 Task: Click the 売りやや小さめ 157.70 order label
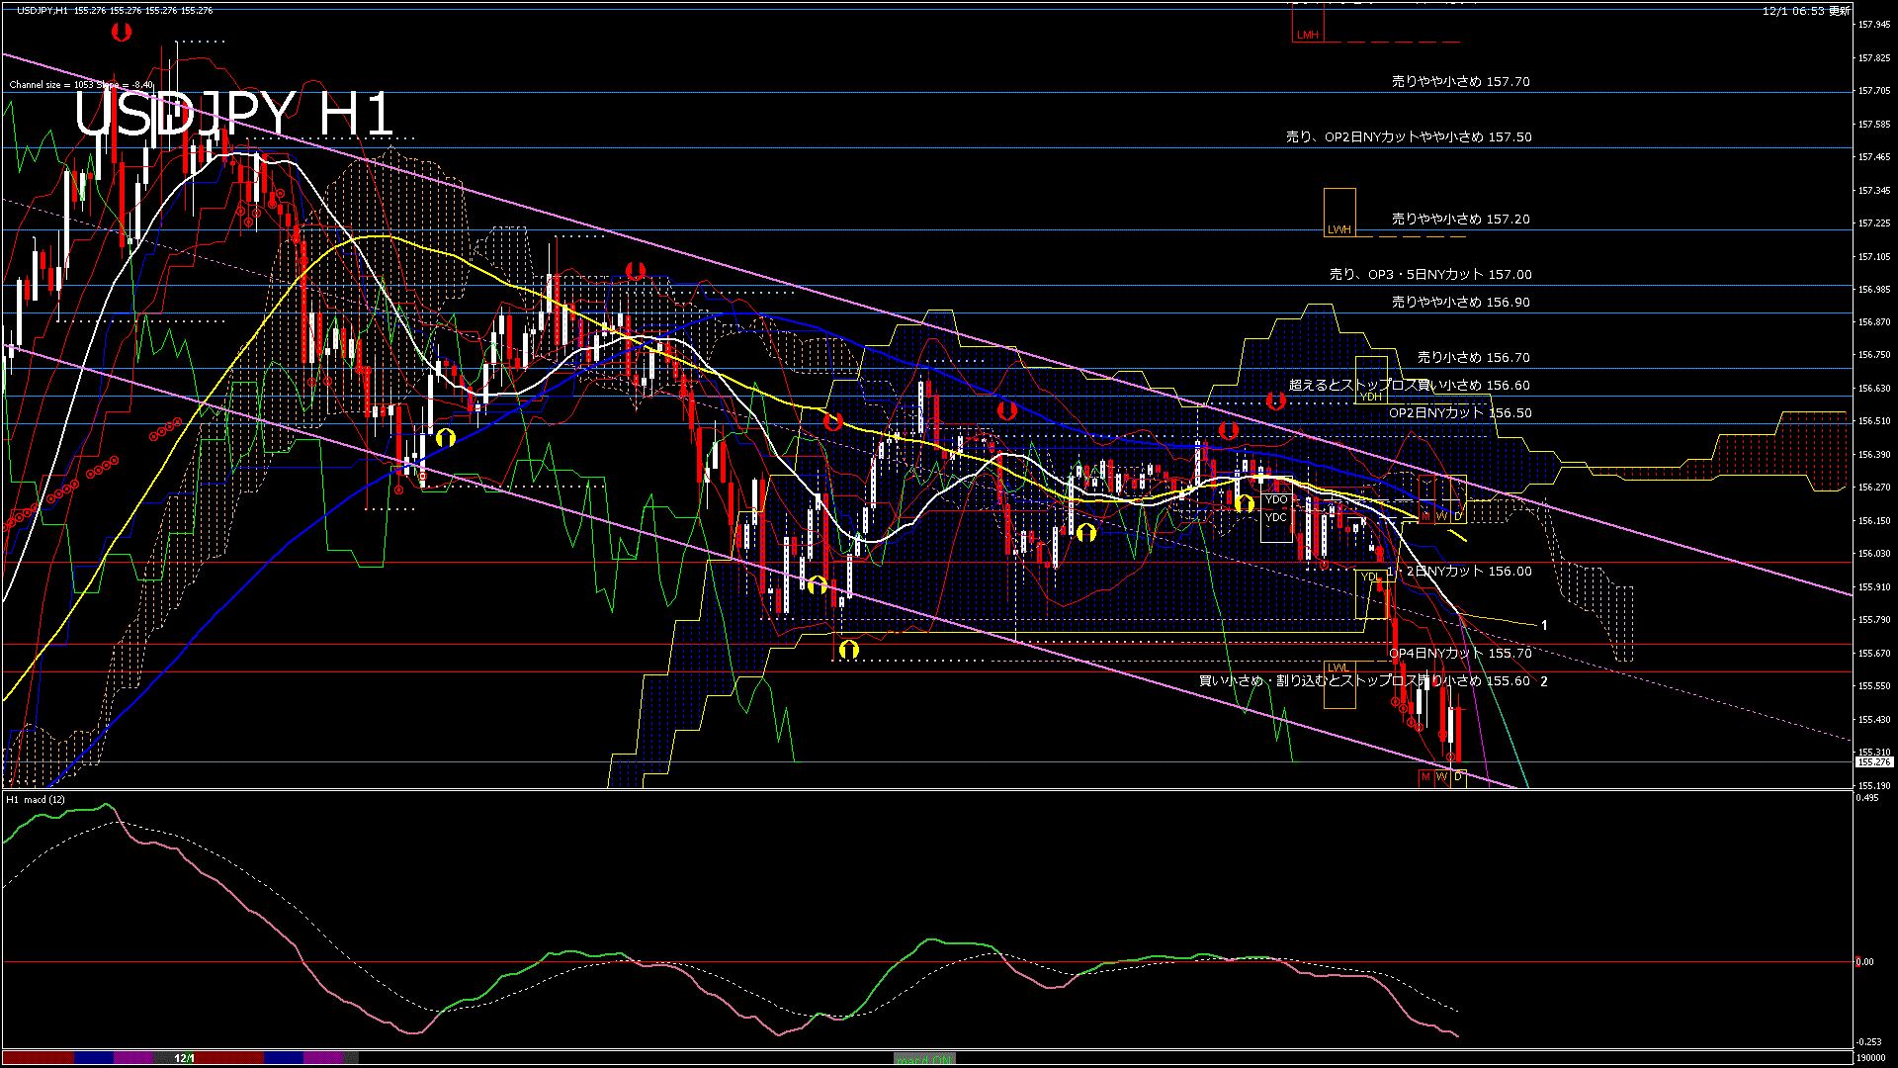point(1460,82)
